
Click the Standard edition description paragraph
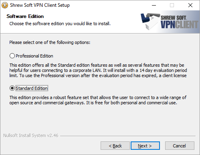[x=98, y=100]
